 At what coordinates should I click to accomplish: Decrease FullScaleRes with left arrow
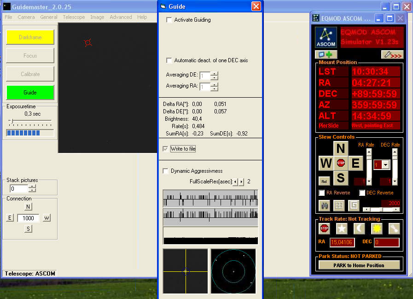tap(235, 182)
